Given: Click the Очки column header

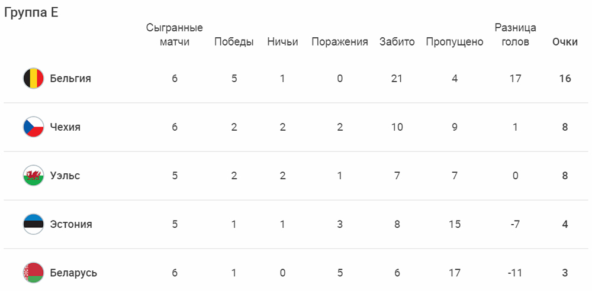Looking at the screenshot, I should 565,42.
